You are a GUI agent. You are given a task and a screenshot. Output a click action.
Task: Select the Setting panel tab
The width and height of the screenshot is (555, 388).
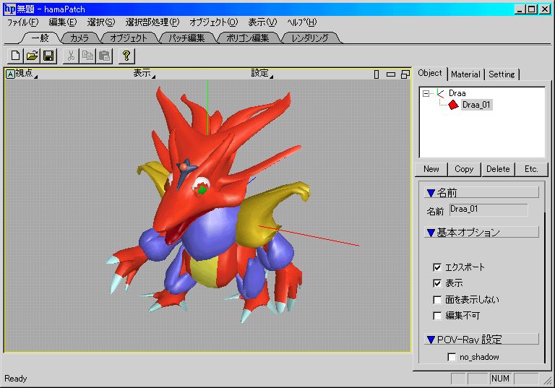(502, 74)
